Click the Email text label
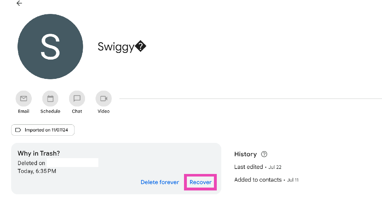Viewport: 382px width, 199px height. (24, 111)
